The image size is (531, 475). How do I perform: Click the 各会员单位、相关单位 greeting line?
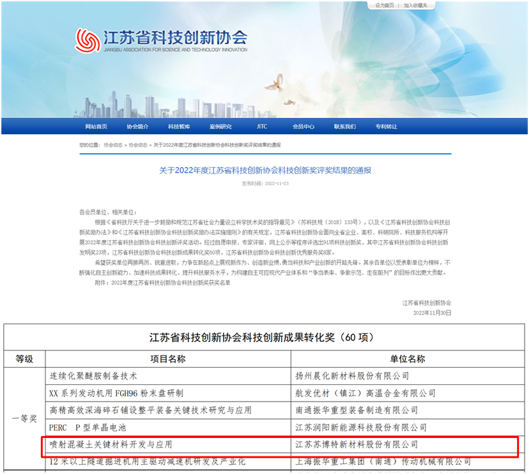point(108,213)
